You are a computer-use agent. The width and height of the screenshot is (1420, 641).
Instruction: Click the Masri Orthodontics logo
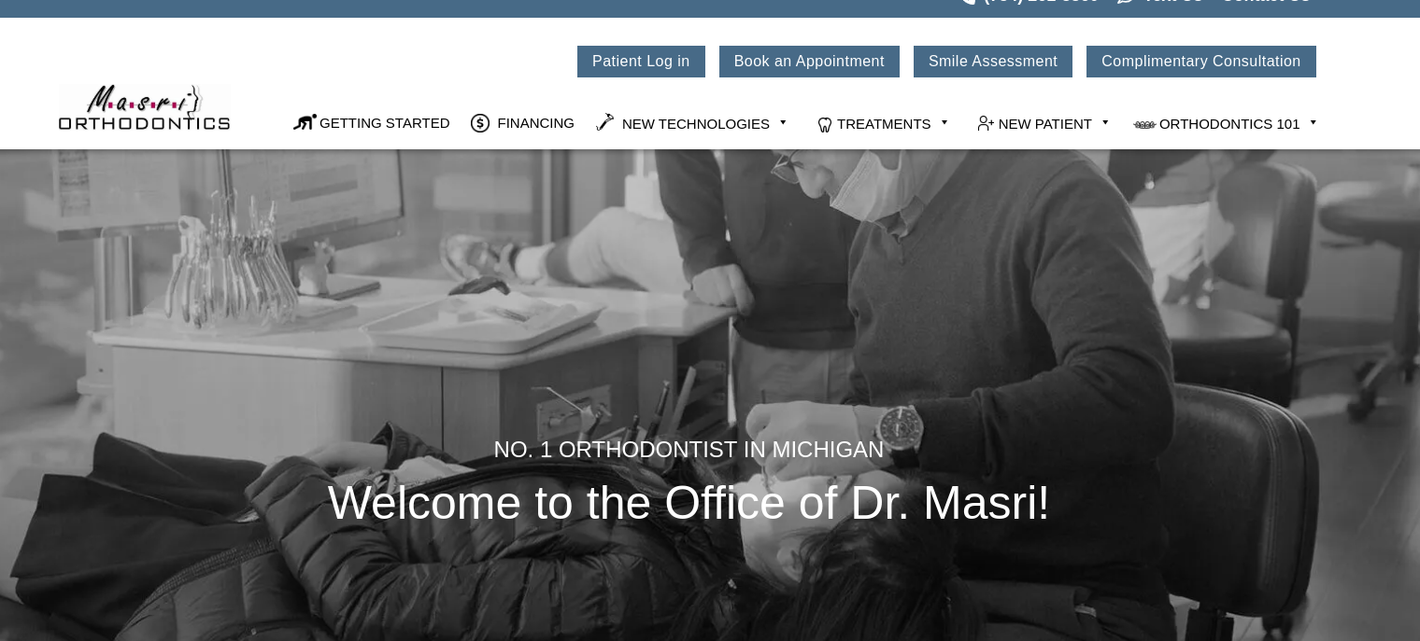(144, 108)
